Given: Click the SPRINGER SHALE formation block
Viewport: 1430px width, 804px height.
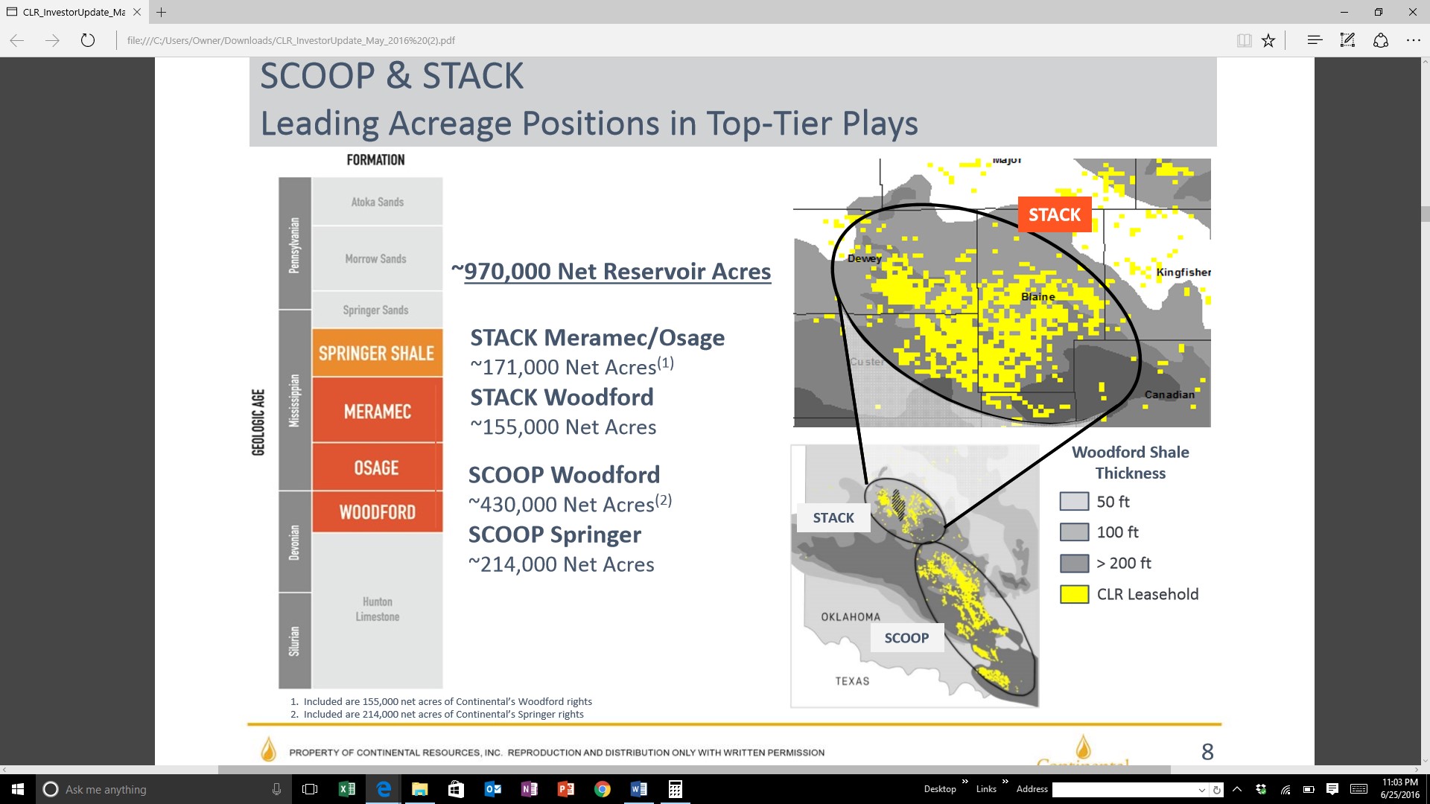Looking at the screenshot, I should (x=377, y=353).
